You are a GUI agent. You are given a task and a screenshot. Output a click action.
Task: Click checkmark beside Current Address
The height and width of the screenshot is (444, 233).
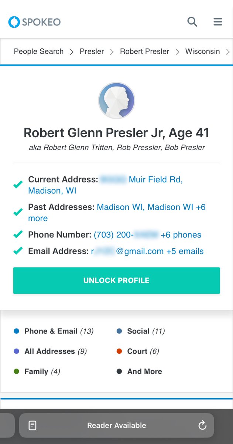click(18, 185)
